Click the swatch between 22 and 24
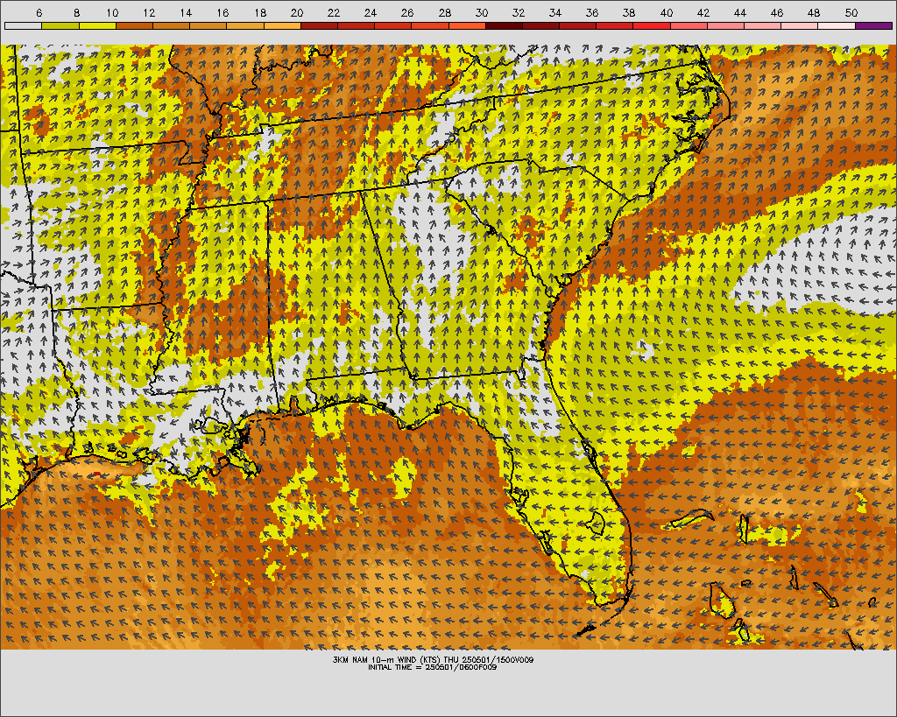Image resolution: width=897 pixels, height=717 pixels. pyautogui.click(x=356, y=25)
